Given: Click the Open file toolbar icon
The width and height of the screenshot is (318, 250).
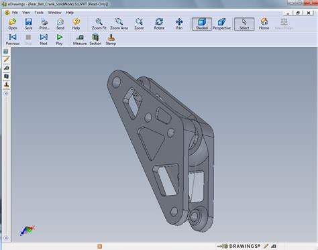Looking at the screenshot, I should click(13, 24).
